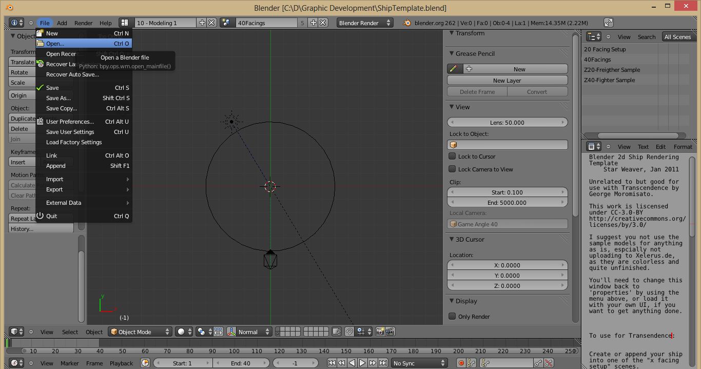Click the OpenGL render image camera icon
Viewport: 701px width, 369px height.
(380, 332)
